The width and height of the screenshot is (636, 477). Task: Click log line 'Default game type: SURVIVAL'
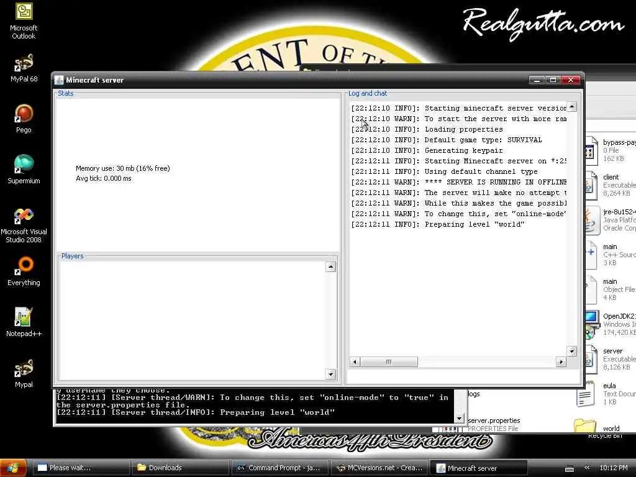click(446, 140)
